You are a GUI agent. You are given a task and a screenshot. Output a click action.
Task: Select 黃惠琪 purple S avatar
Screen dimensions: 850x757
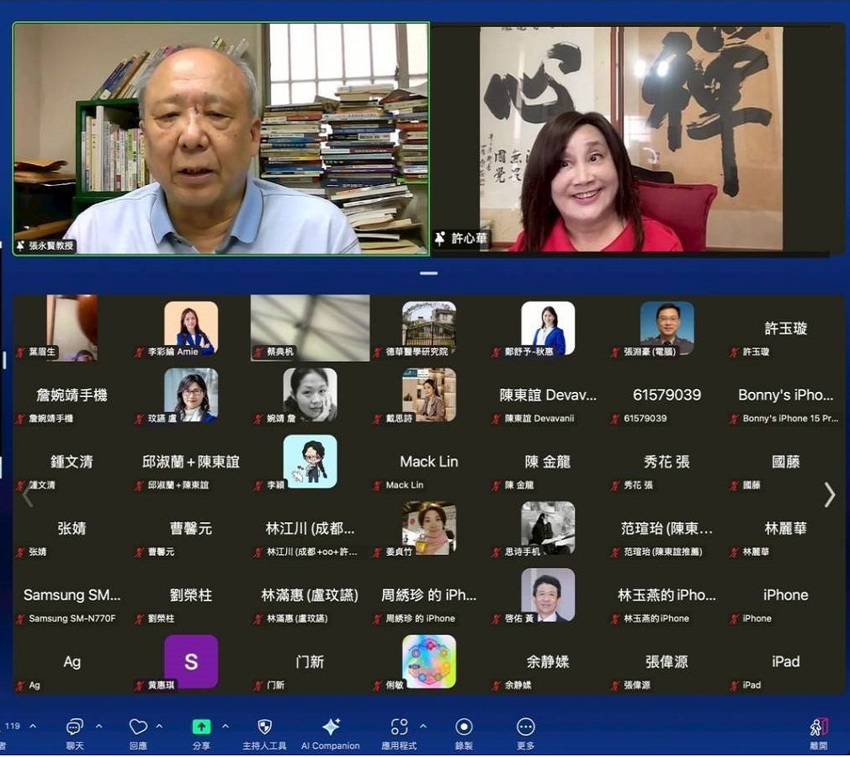point(191,662)
